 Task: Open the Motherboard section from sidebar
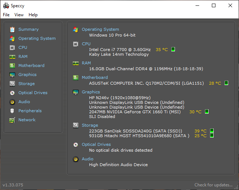[x=32, y=66]
